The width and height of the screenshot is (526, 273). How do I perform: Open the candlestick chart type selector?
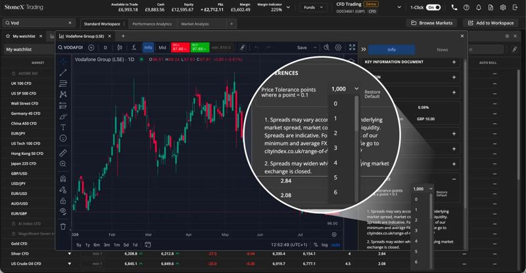(x=120, y=47)
